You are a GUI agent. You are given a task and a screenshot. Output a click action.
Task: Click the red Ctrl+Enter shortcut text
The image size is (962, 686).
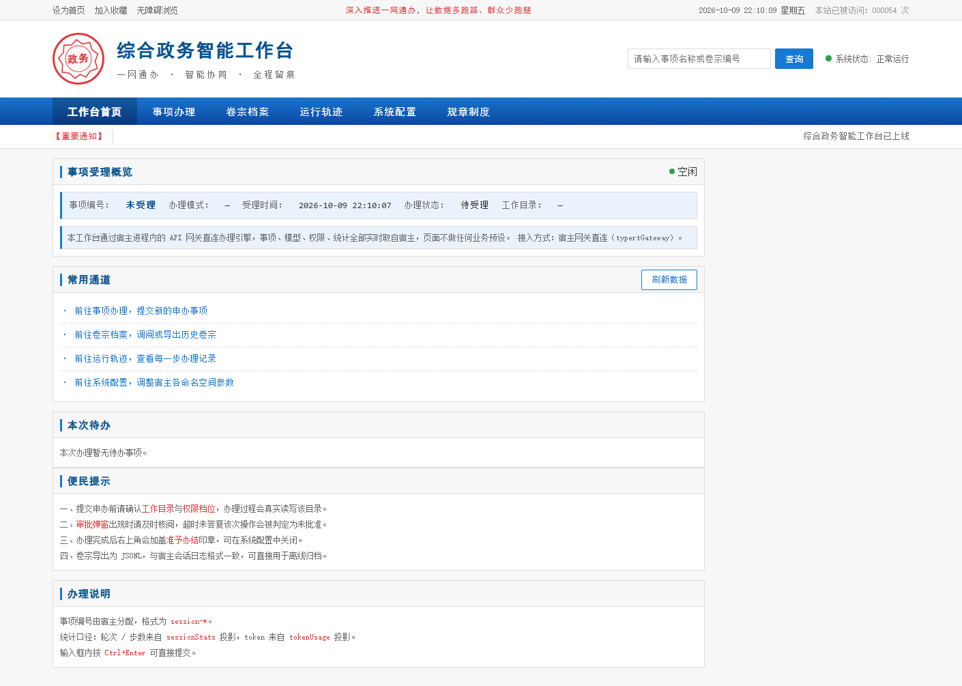click(x=125, y=653)
